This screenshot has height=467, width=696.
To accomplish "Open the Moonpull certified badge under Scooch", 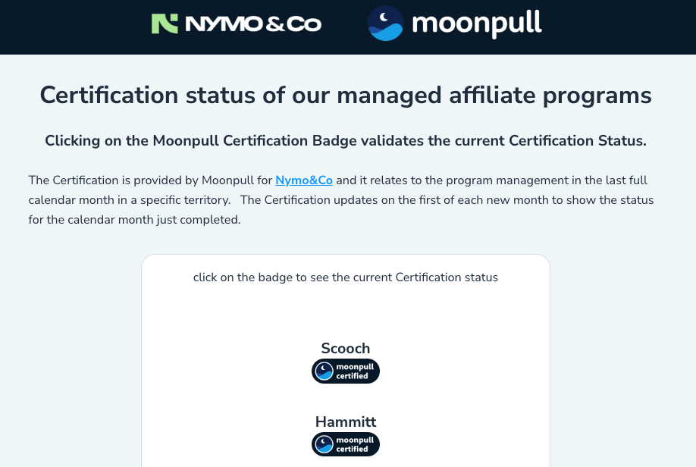I will (x=346, y=371).
